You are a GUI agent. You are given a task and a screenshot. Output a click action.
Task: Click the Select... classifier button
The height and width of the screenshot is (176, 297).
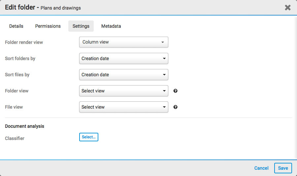(x=89, y=137)
